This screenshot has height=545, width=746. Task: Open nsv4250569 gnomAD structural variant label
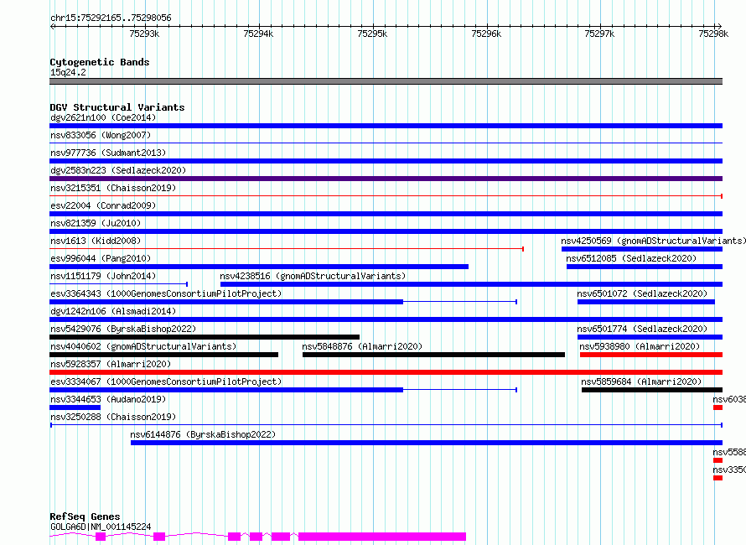pos(653,241)
